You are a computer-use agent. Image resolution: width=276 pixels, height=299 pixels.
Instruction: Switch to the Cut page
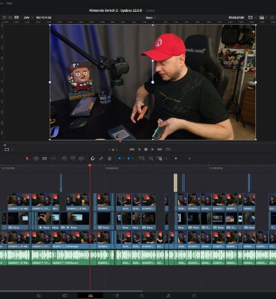[x=65, y=296]
